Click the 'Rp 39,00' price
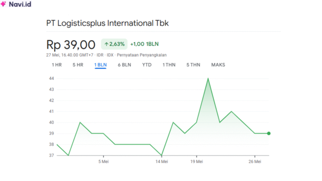Image resolution: width=322 pixels, height=181 pixels. [71, 45]
